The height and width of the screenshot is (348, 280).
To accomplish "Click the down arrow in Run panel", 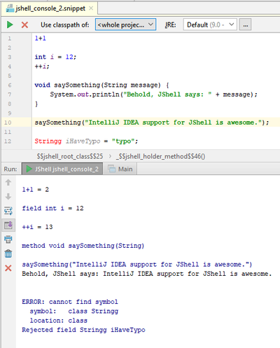I will point(8,197).
